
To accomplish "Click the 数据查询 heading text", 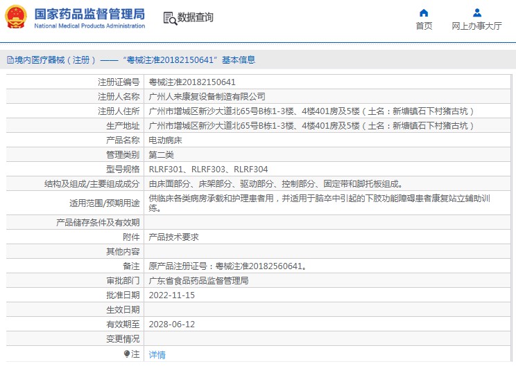I will point(196,17).
